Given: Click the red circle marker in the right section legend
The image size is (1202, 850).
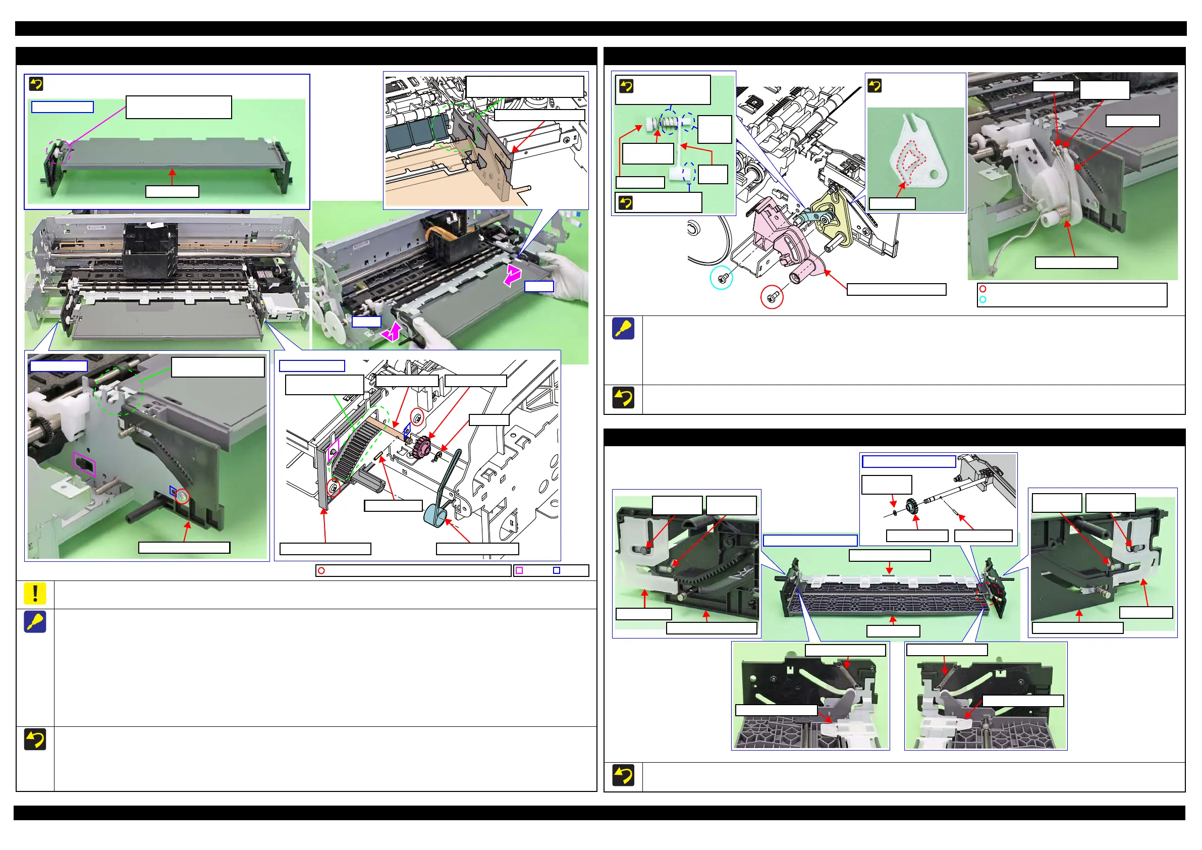Looking at the screenshot, I should tap(982, 289).
